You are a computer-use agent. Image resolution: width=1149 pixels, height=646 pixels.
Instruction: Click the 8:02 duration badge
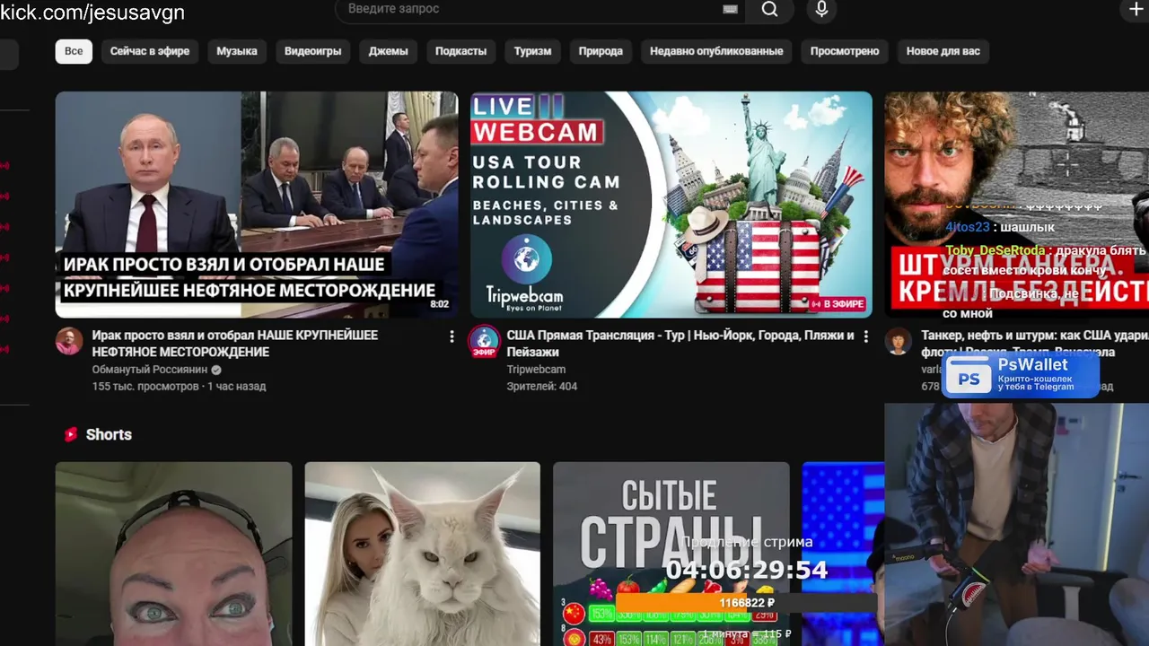coord(440,304)
